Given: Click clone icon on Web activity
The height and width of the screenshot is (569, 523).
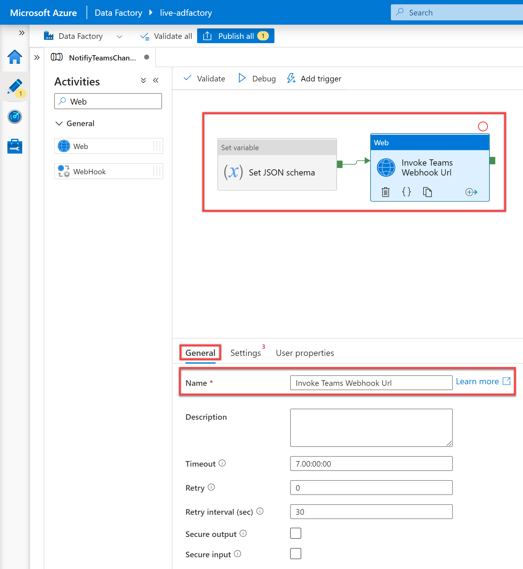Looking at the screenshot, I should point(428,192).
